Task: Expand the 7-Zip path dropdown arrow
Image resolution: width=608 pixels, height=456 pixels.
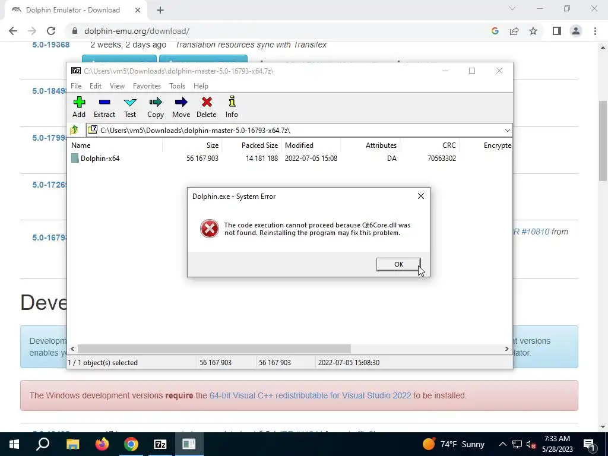Action: click(x=507, y=130)
